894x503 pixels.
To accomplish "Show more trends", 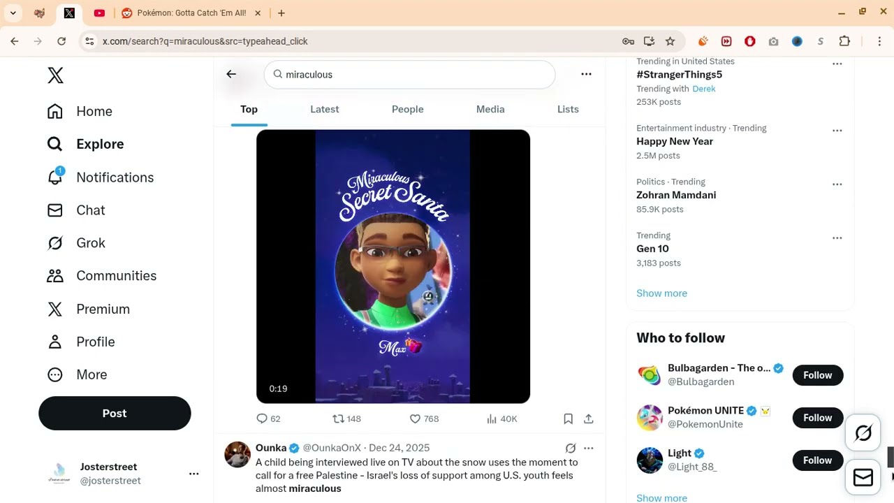I will click(661, 293).
